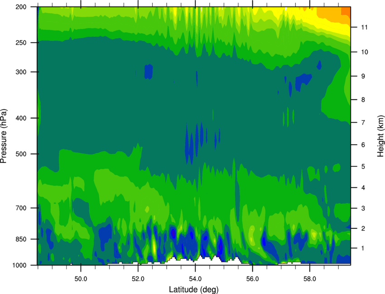This screenshot has height=294, width=385.
Task: Click the 2 km height label
Action: point(363,228)
